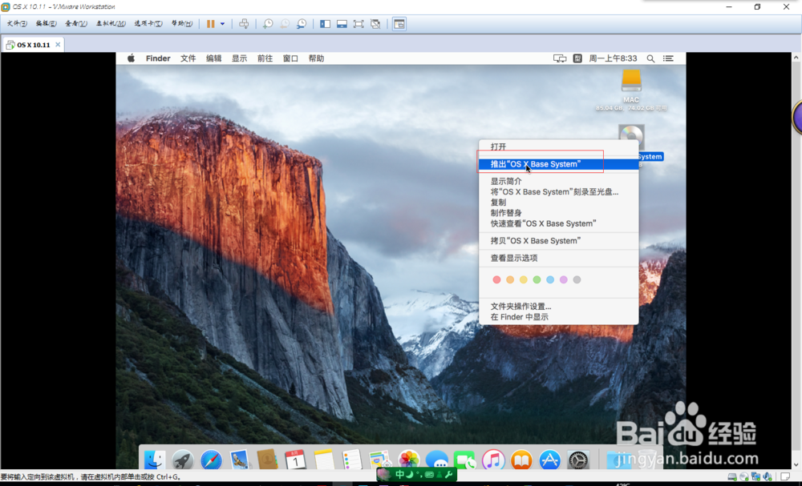
Task: Choose 快速查看"OS X Base System" item
Action: point(558,223)
